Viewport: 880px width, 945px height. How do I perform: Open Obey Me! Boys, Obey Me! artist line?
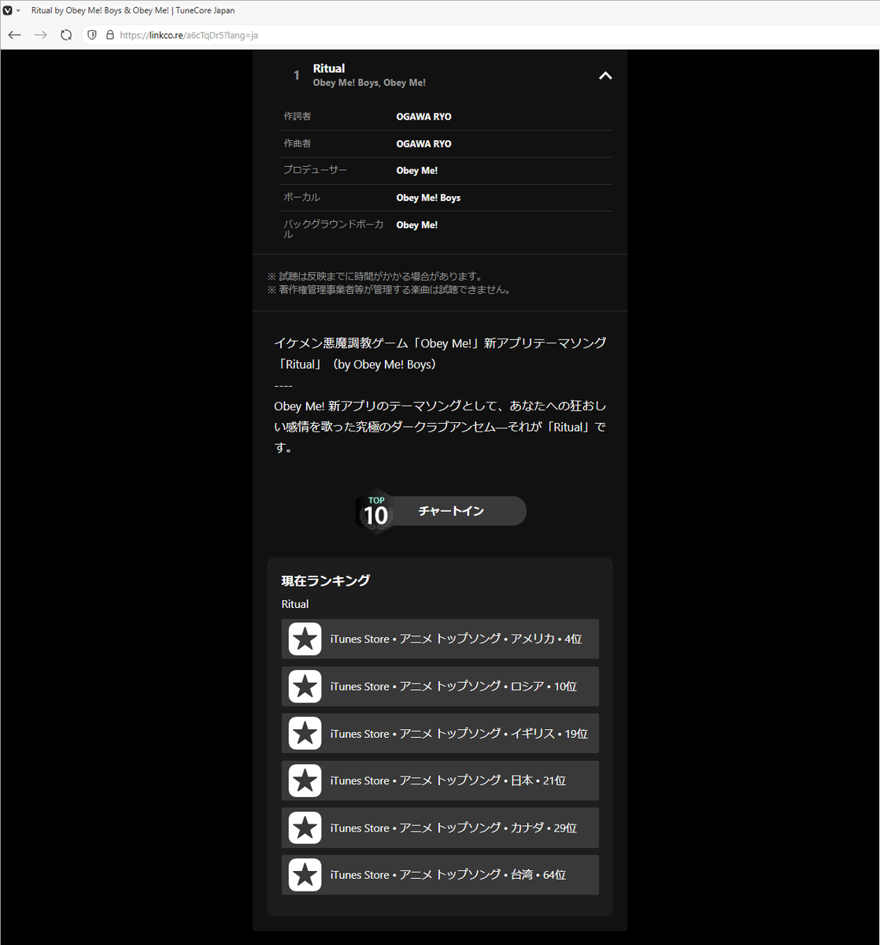[x=369, y=83]
